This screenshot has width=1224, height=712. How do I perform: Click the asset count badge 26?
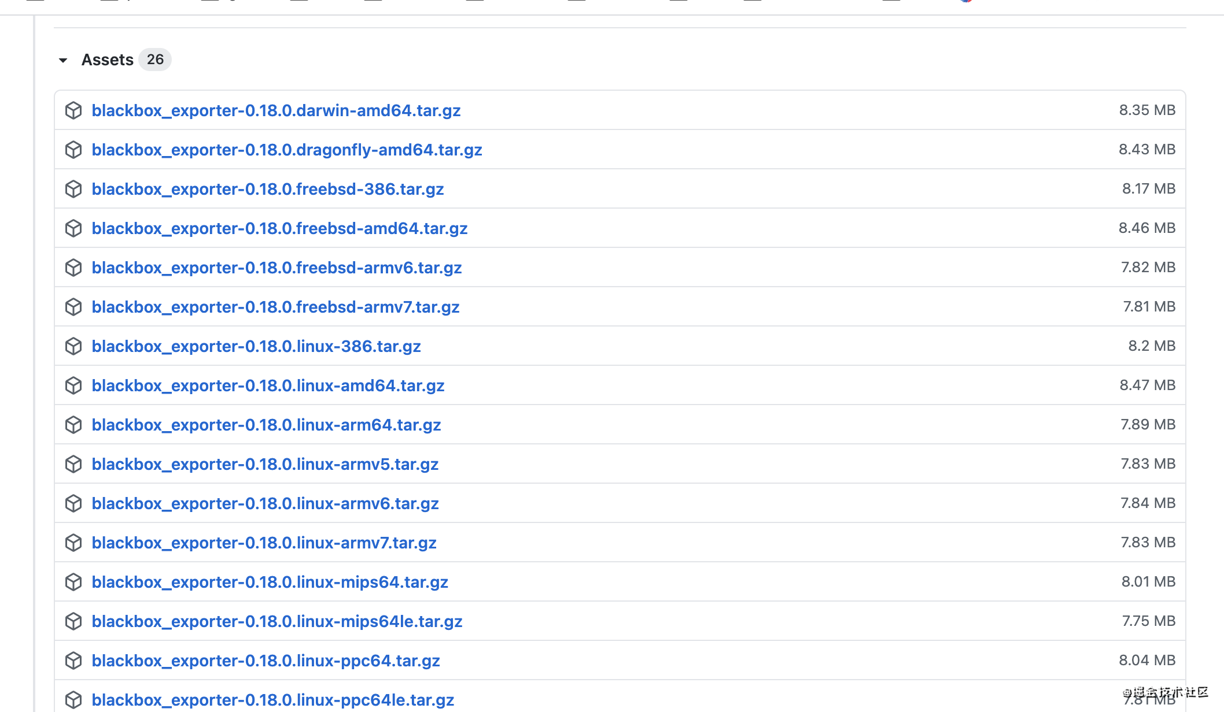155,60
